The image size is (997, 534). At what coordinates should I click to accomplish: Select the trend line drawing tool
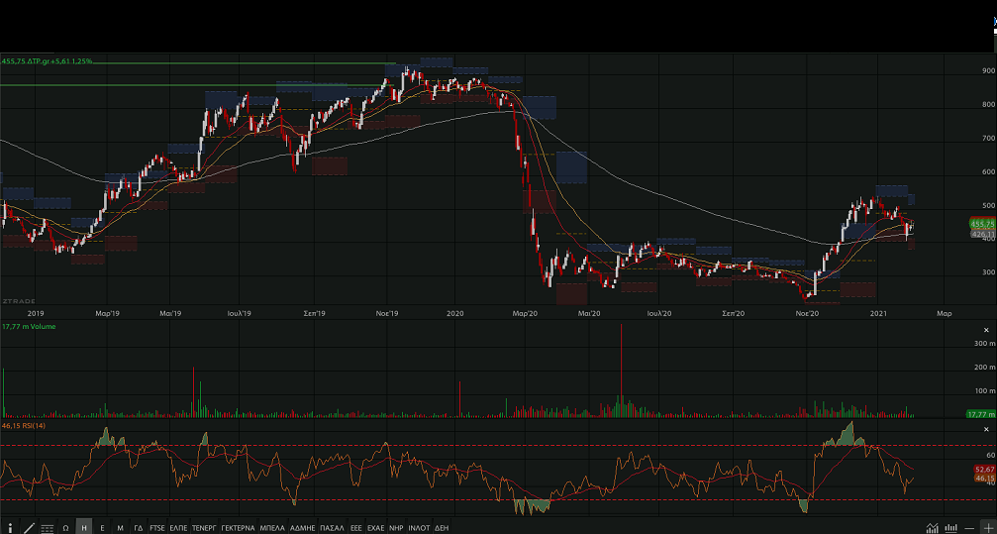coord(29,527)
